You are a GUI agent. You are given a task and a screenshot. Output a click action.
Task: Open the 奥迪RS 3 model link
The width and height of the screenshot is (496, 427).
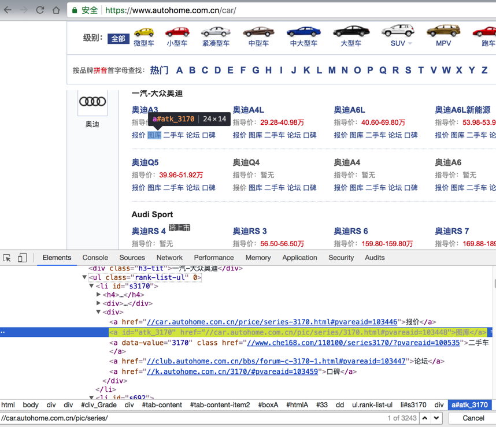[250, 231]
